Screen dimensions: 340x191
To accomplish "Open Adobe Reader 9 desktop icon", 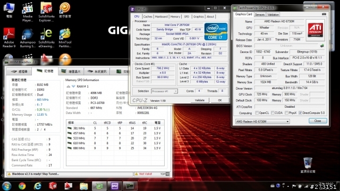I will (x=9, y=38).
